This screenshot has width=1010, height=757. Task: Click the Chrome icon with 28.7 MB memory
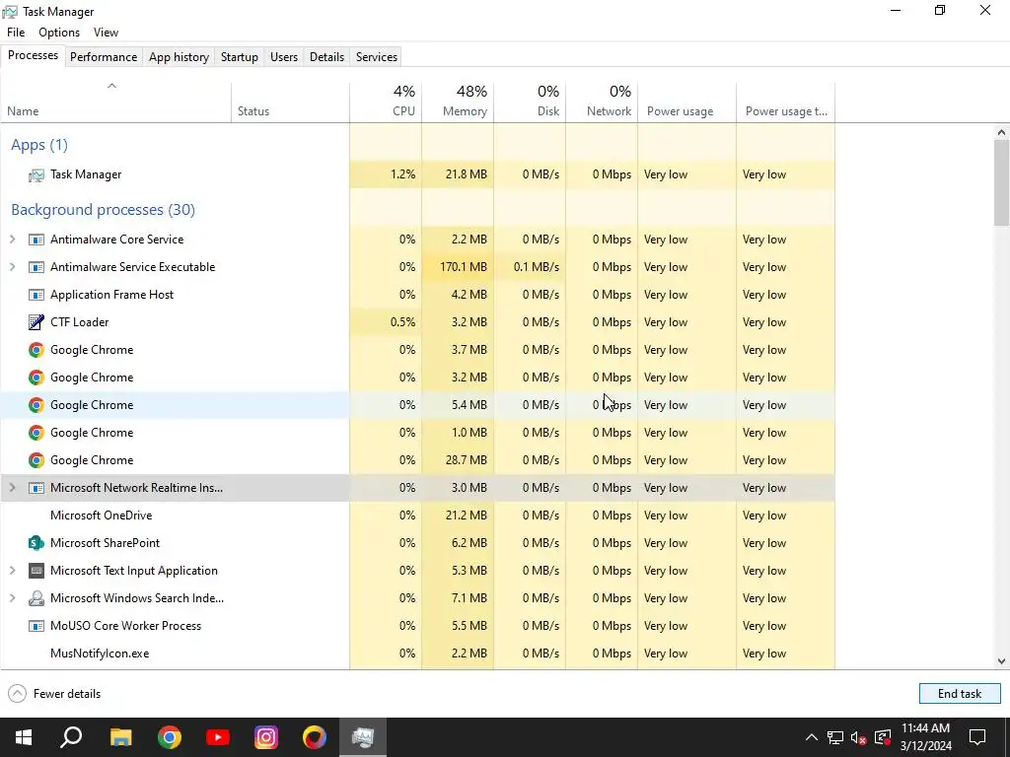coord(36,460)
